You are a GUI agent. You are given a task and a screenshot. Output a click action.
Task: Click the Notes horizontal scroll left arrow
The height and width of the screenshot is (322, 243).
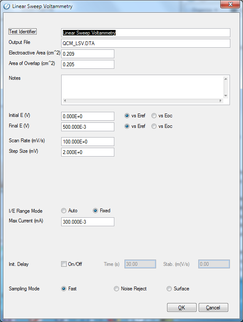click(65, 100)
